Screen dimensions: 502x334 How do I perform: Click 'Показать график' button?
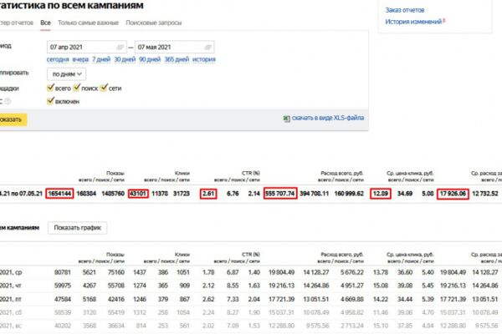point(78,228)
